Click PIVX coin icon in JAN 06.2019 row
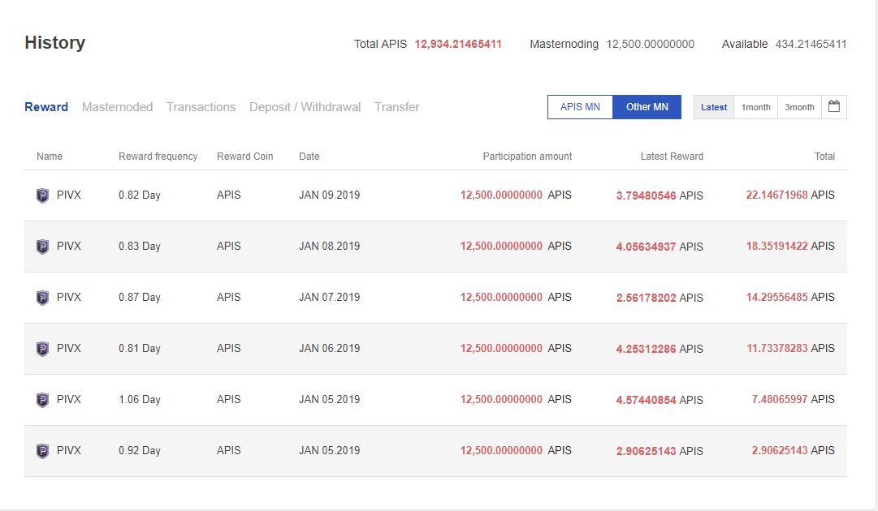878x511 pixels. pyautogui.click(x=43, y=349)
